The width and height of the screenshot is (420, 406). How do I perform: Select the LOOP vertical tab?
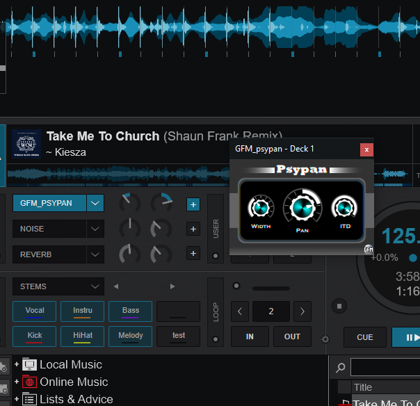point(216,312)
